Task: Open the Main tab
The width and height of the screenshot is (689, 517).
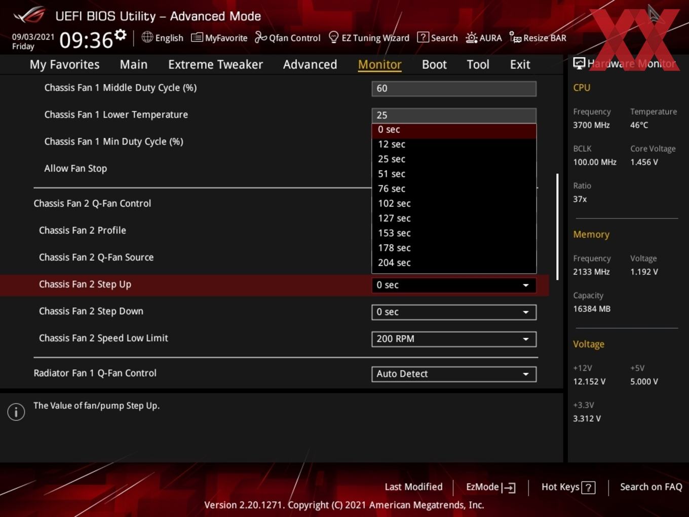Action: tap(134, 64)
